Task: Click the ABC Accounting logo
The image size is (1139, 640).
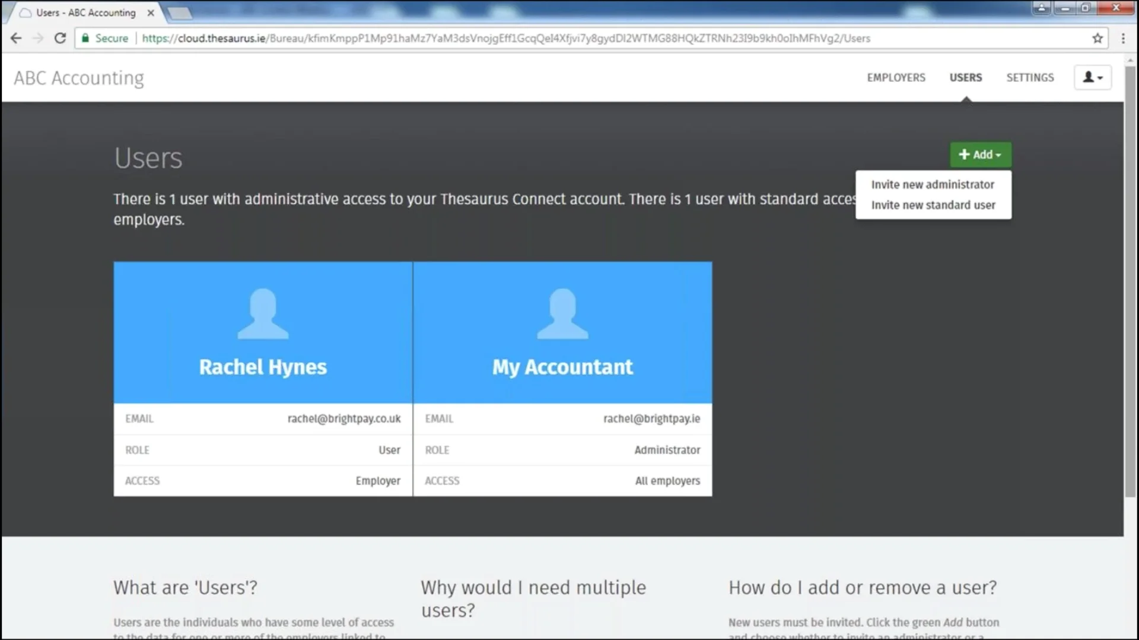Action: tap(78, 78)
